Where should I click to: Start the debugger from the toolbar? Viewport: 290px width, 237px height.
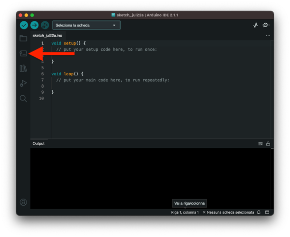(x=45, y=25)
